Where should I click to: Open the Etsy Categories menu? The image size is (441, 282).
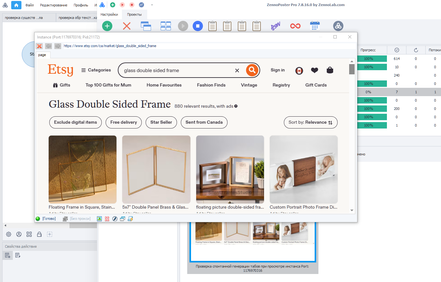point(96,70)
